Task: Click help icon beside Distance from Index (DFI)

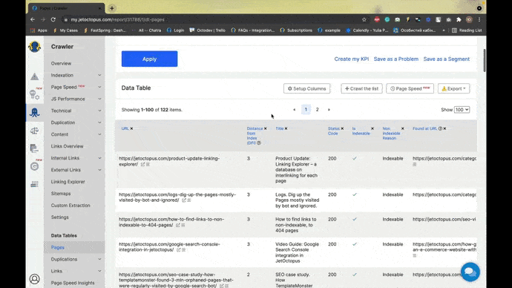Action: pos(259,143)
